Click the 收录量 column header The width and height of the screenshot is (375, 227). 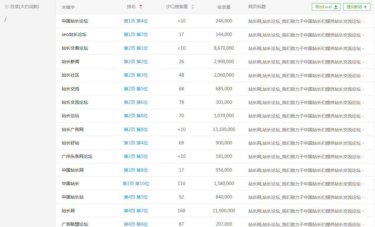point(224,7)
